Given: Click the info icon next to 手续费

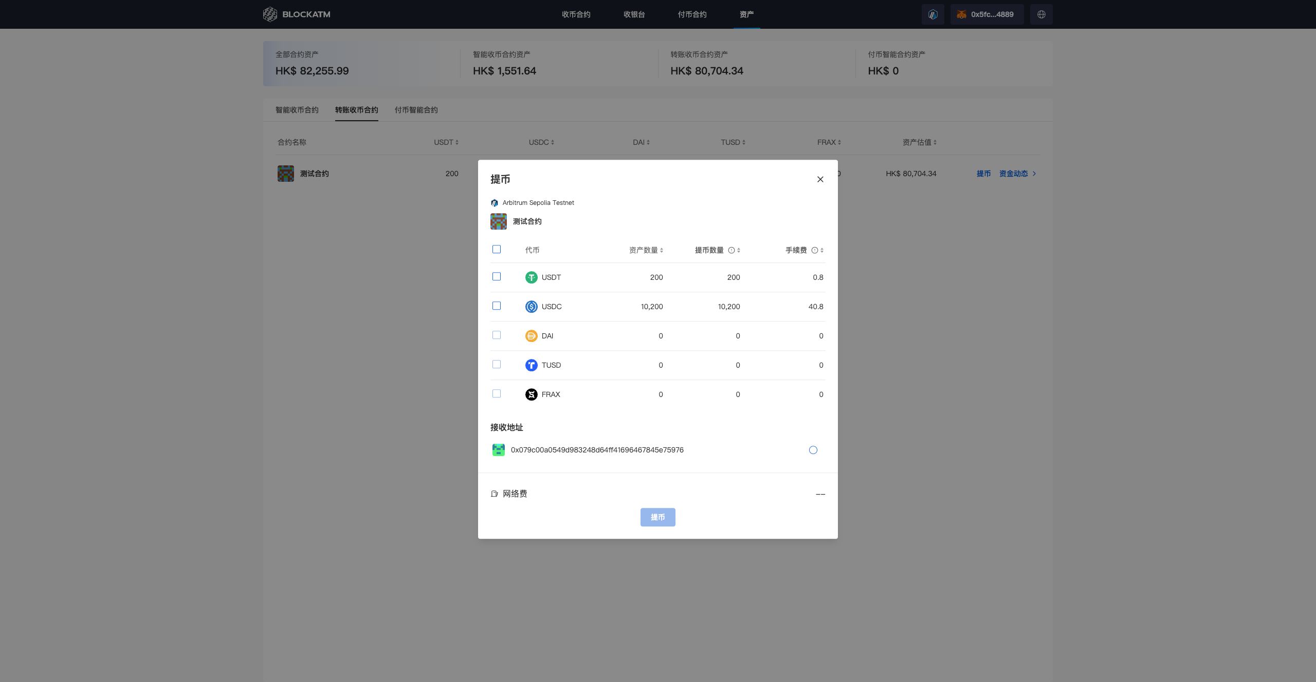Looking at the screenshot, I should coord(814,250).
